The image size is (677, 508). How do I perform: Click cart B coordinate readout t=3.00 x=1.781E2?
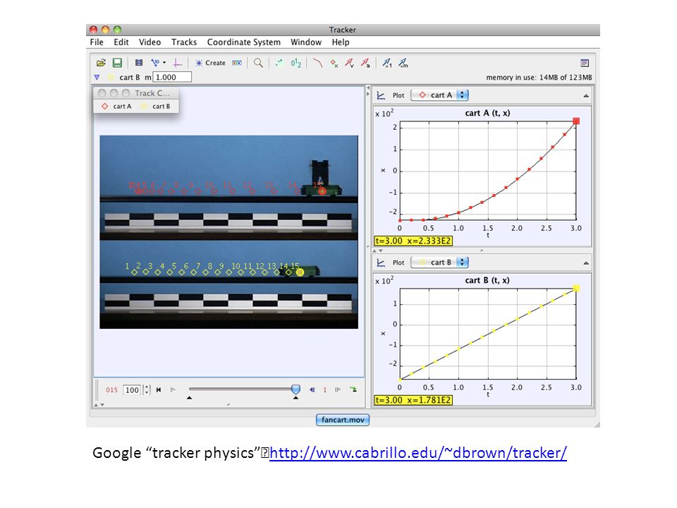413,401
